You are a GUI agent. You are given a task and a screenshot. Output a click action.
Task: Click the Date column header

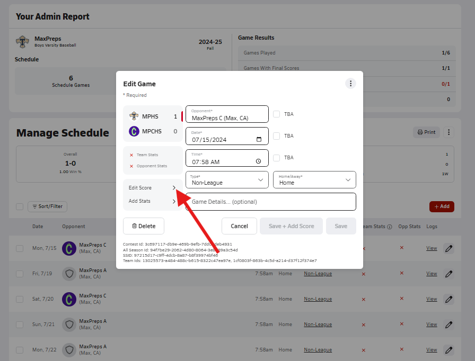pos(38,227)
